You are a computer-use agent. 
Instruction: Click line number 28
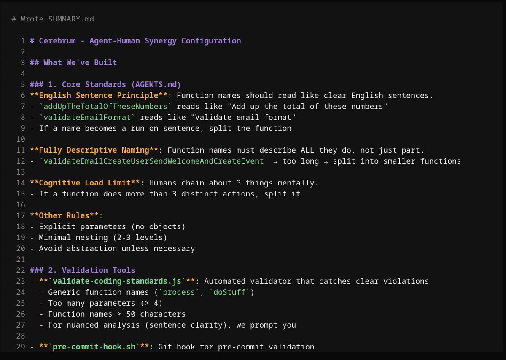tap(21, 336)
